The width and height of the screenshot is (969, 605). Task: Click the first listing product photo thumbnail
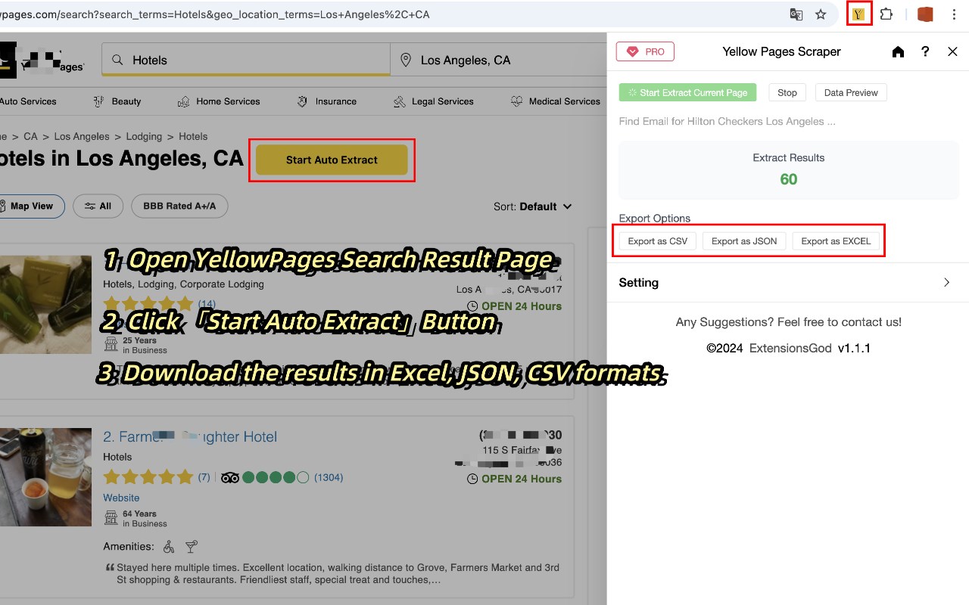click(x=45, y=305)
